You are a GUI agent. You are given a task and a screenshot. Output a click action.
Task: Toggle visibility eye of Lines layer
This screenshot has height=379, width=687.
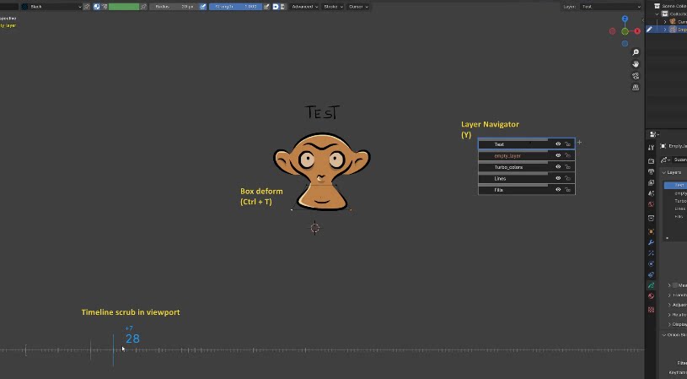(558, 178)
